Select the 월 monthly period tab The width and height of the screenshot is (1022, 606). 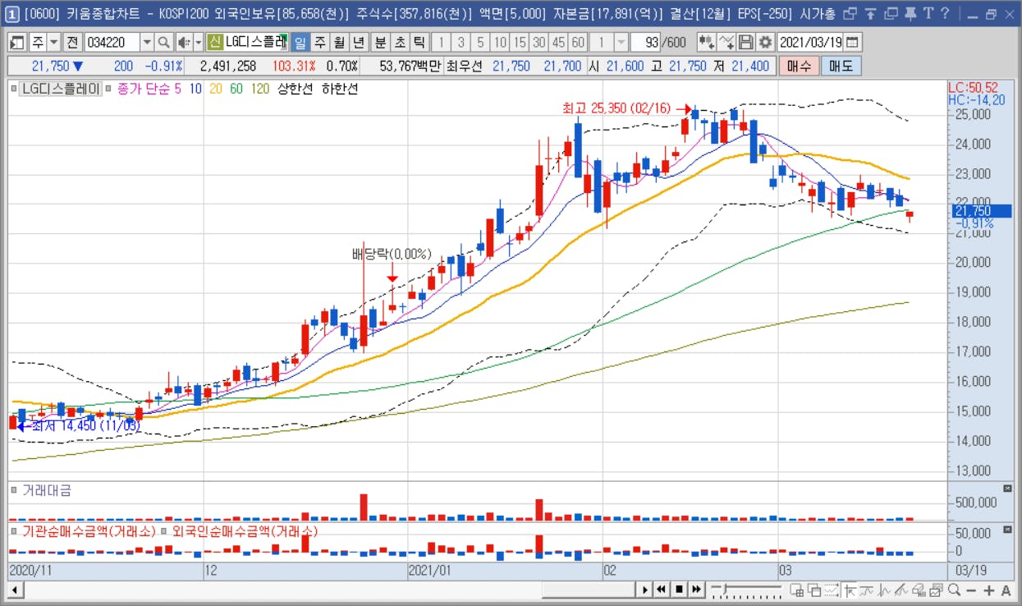pos(338,42)
